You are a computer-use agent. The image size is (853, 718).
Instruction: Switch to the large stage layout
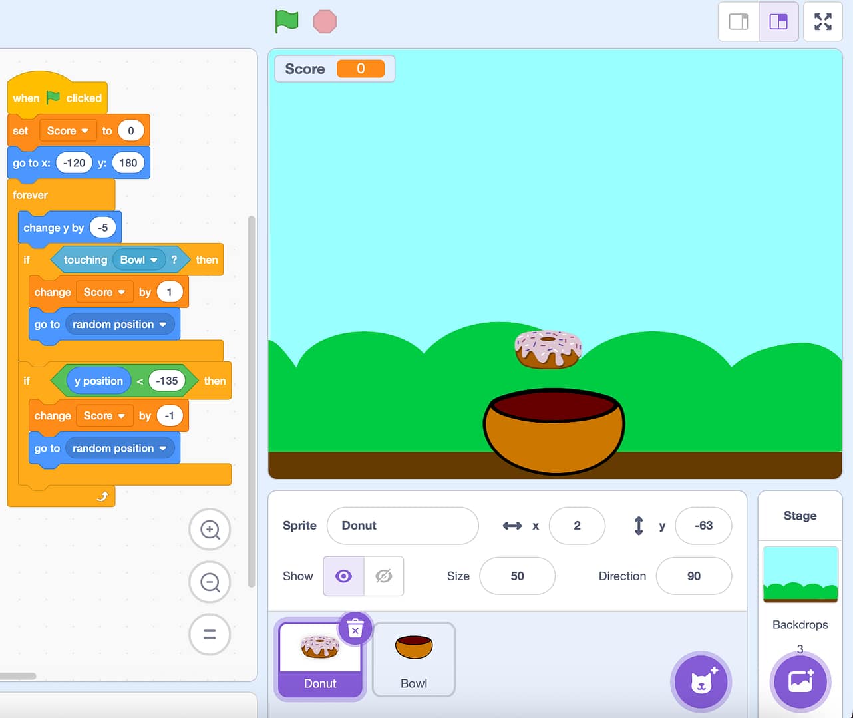(x=778, y=22)
